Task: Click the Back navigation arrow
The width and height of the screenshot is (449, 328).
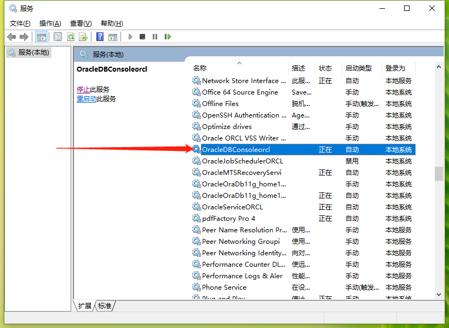Action: (11, 36)
